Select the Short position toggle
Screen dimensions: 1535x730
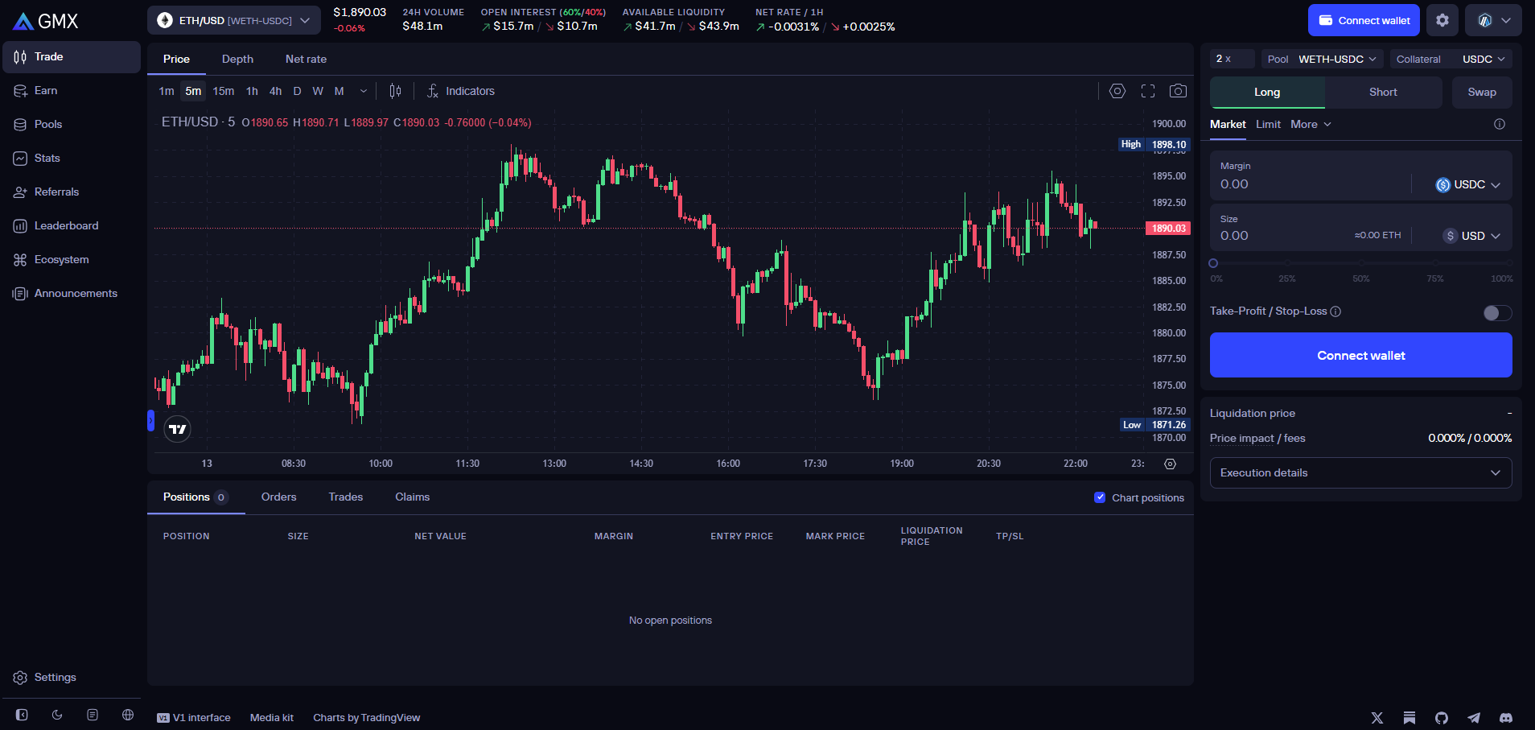point(1383,92)
